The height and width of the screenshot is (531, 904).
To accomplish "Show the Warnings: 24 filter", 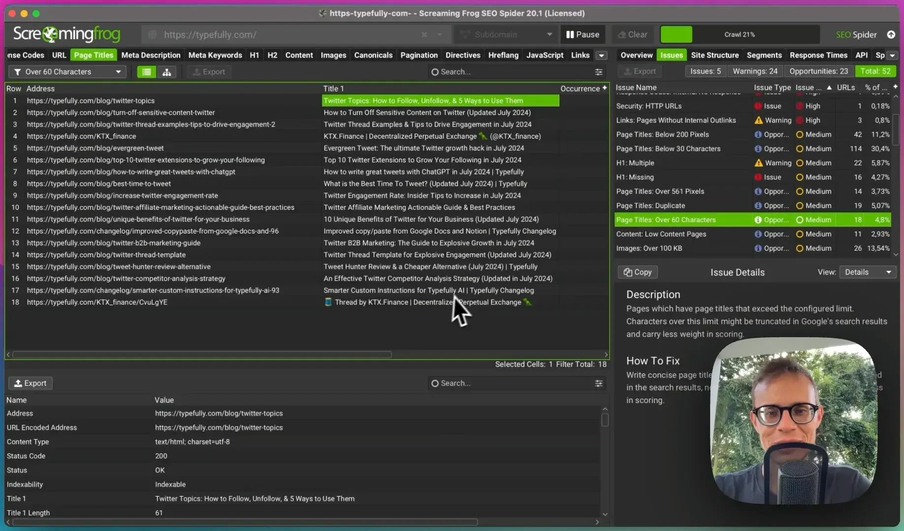I will [755, 71].
